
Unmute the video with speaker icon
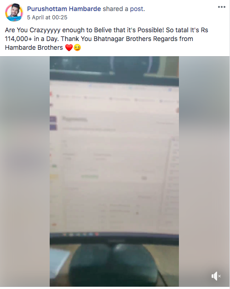216,276
